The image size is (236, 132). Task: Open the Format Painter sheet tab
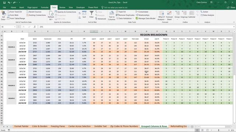[21, 126]
